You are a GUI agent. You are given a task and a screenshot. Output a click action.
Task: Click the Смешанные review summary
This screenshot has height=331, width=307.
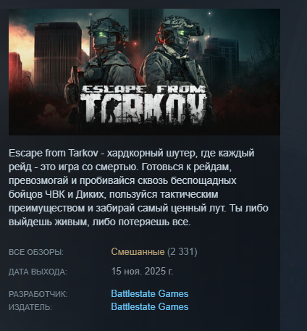coord(138,252)
